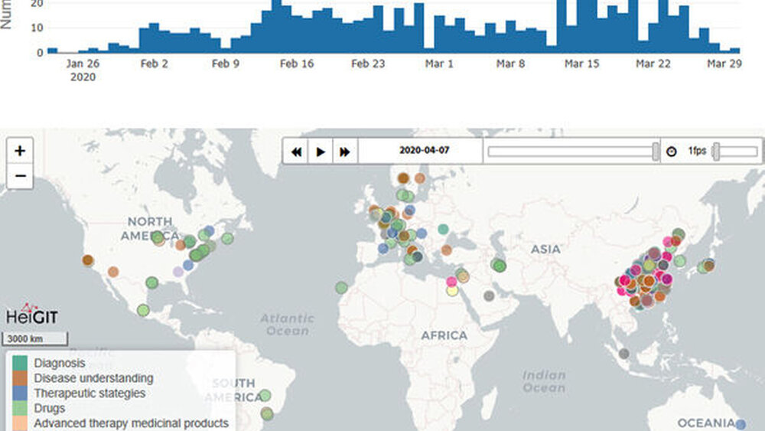The width and height of the screenshot is (765, 431).
Task: Click the map zoom in plus button
Action: coord(20,151)
